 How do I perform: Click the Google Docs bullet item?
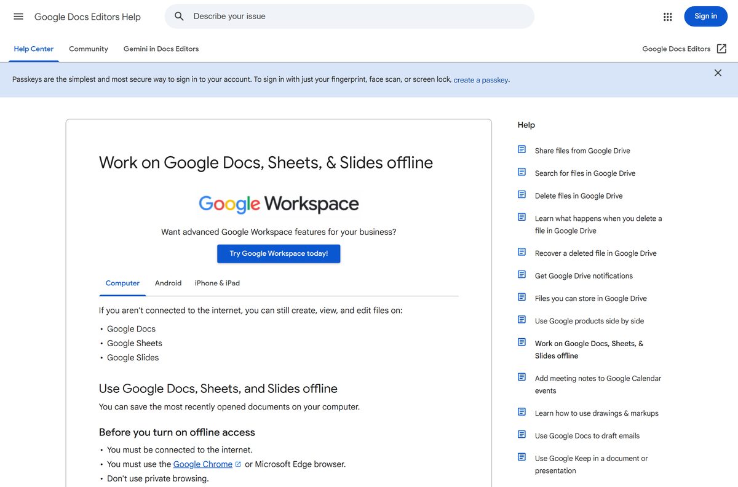coord(131,329)
